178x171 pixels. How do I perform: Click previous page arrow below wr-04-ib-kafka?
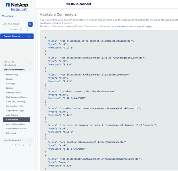(x=23, y=145)
